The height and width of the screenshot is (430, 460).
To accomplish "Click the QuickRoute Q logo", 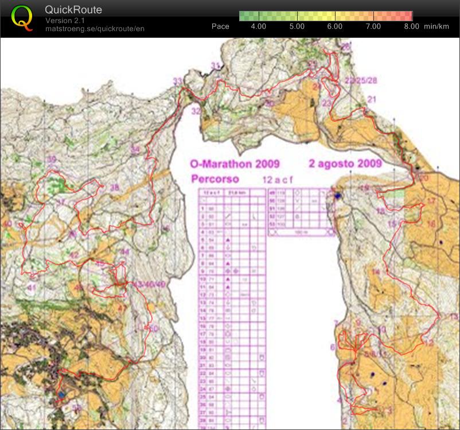I will (x=22, y=18).
